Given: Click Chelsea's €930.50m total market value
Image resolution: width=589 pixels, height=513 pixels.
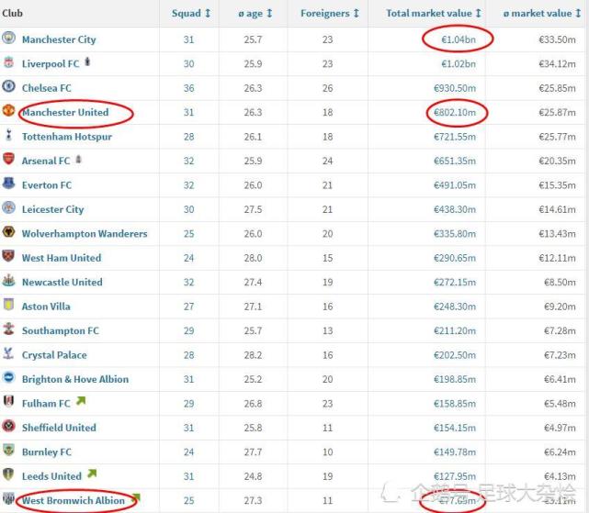Looking at the screenshot, I should [455, 88].
